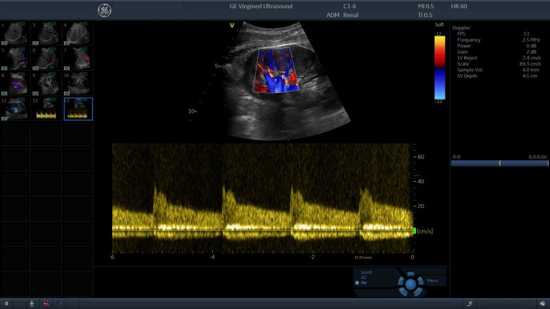Click the patient icon in bottom bar
Screen dimensions: 550x309
(x=6, y=304)
